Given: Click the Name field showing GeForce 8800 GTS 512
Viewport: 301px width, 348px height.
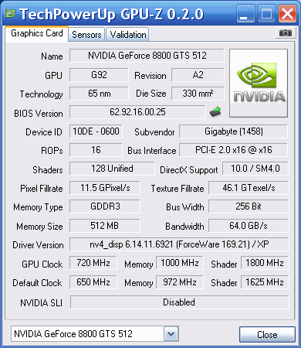Looking at the screenshot, I should [147, 56].
